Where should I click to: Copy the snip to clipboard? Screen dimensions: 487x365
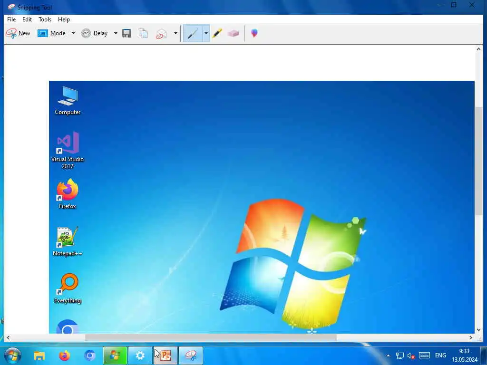tap(143, 33)
